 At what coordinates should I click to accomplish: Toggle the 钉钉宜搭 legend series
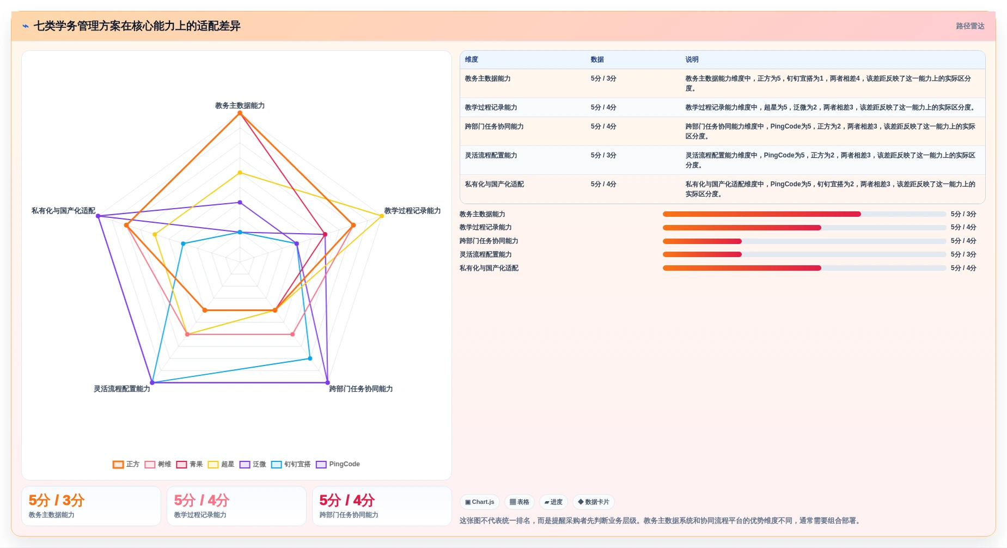coord(291,464)
